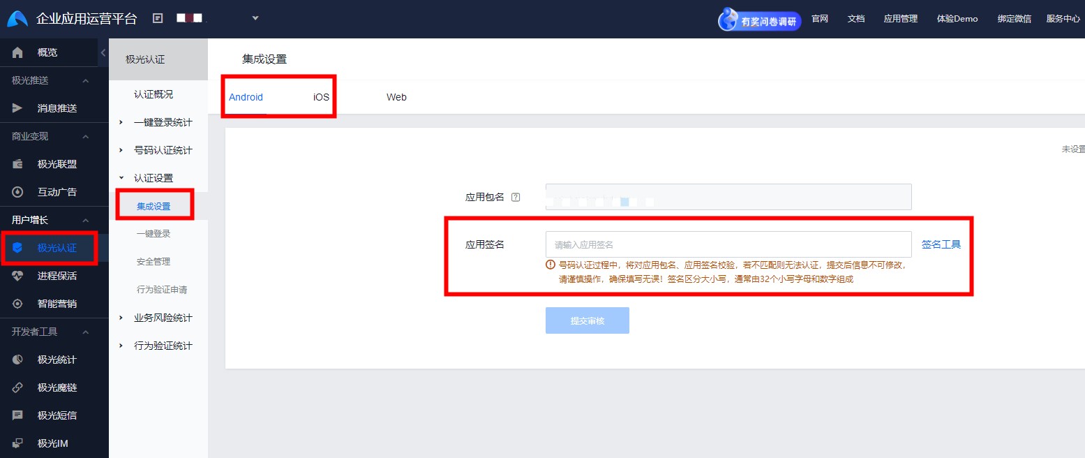Viewport: 1085px width, 458px height.
Task: Click the home icon beside 概览
Action: click(18, 52)
